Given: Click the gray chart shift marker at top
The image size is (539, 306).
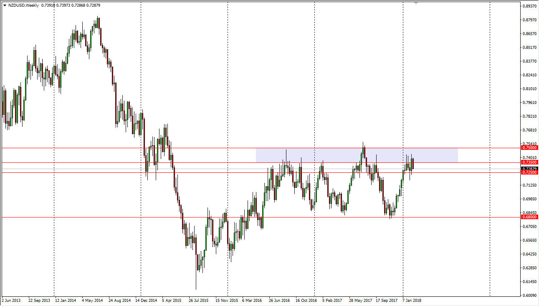Looking at the screenshot, I should [x=416, y=3].
